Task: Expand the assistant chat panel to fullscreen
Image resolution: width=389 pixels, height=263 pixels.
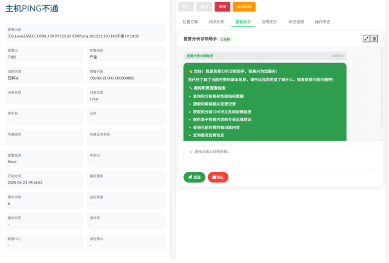Action: [x=366, y=39]
